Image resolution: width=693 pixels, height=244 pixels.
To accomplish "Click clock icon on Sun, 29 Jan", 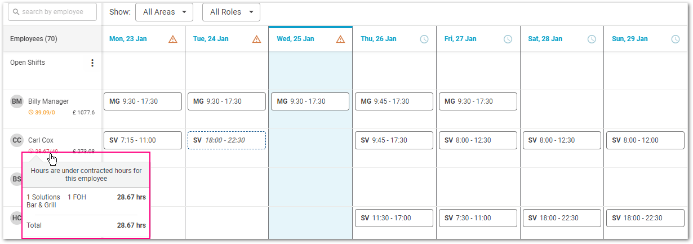I will [x=676, y=39].
